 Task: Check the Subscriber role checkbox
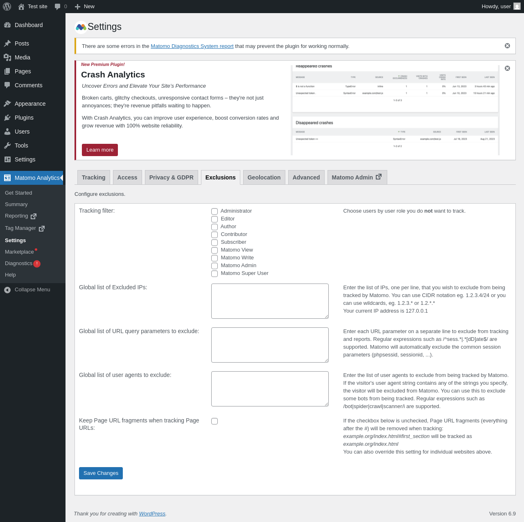coord(215,243)
